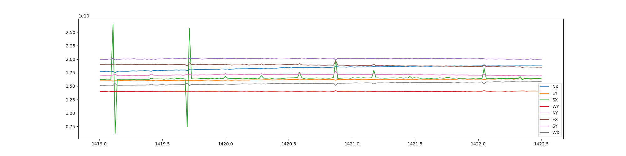The height and width of the screenshot is (156, 626).
Task: Click the lowest trough of the first SX spike
Action: click(x=115, y=133)
